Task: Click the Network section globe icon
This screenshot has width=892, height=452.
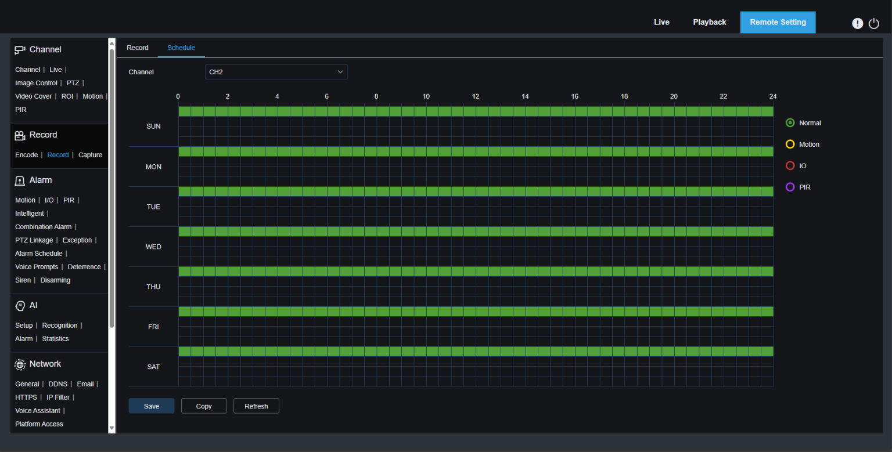Action: pos(20,364)
